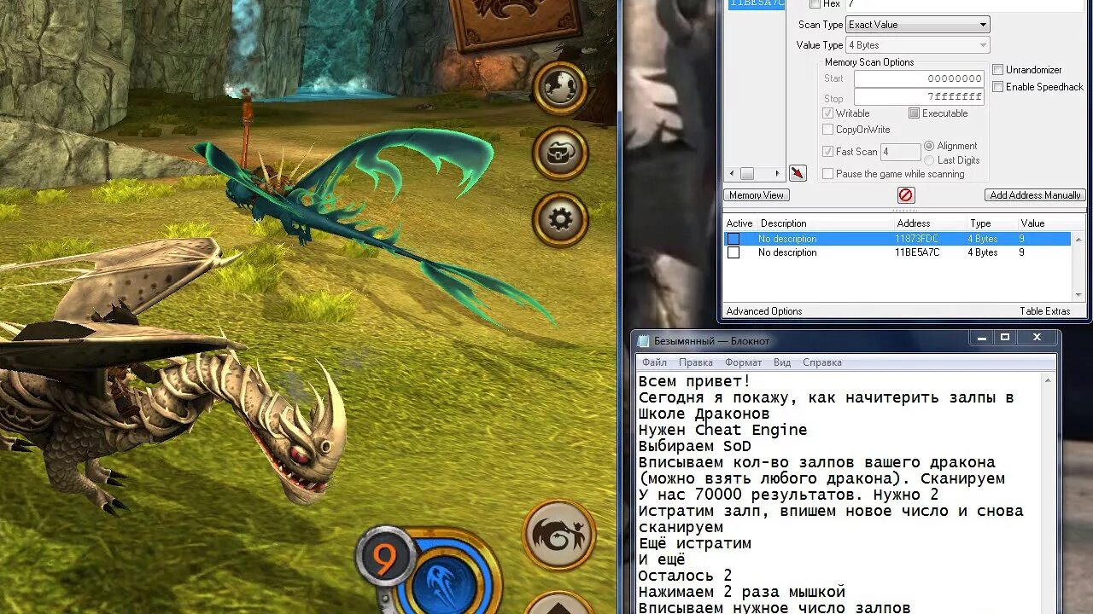The image size is (1093, 614).
Task: Click the Notepad window icon in title bar
Action: [645, 340]
